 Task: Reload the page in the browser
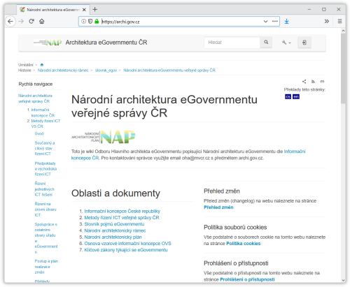31,22
